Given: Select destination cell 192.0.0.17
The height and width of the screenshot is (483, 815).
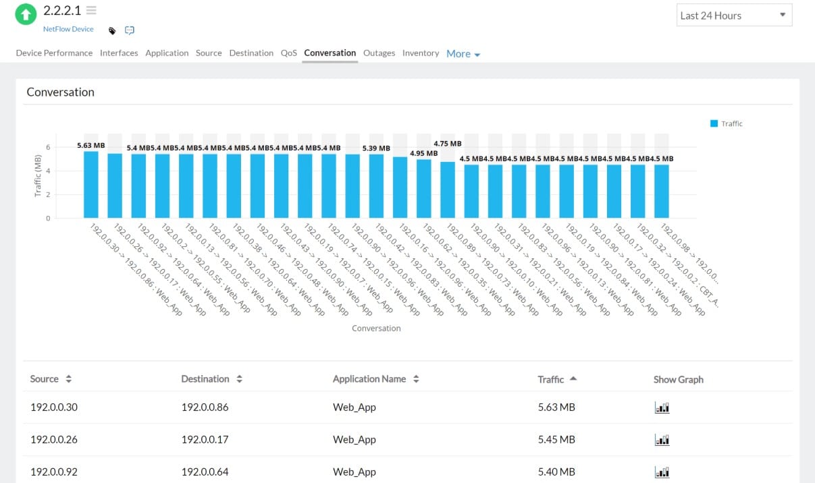Looking at the screenshot, I should pos(205,440).
